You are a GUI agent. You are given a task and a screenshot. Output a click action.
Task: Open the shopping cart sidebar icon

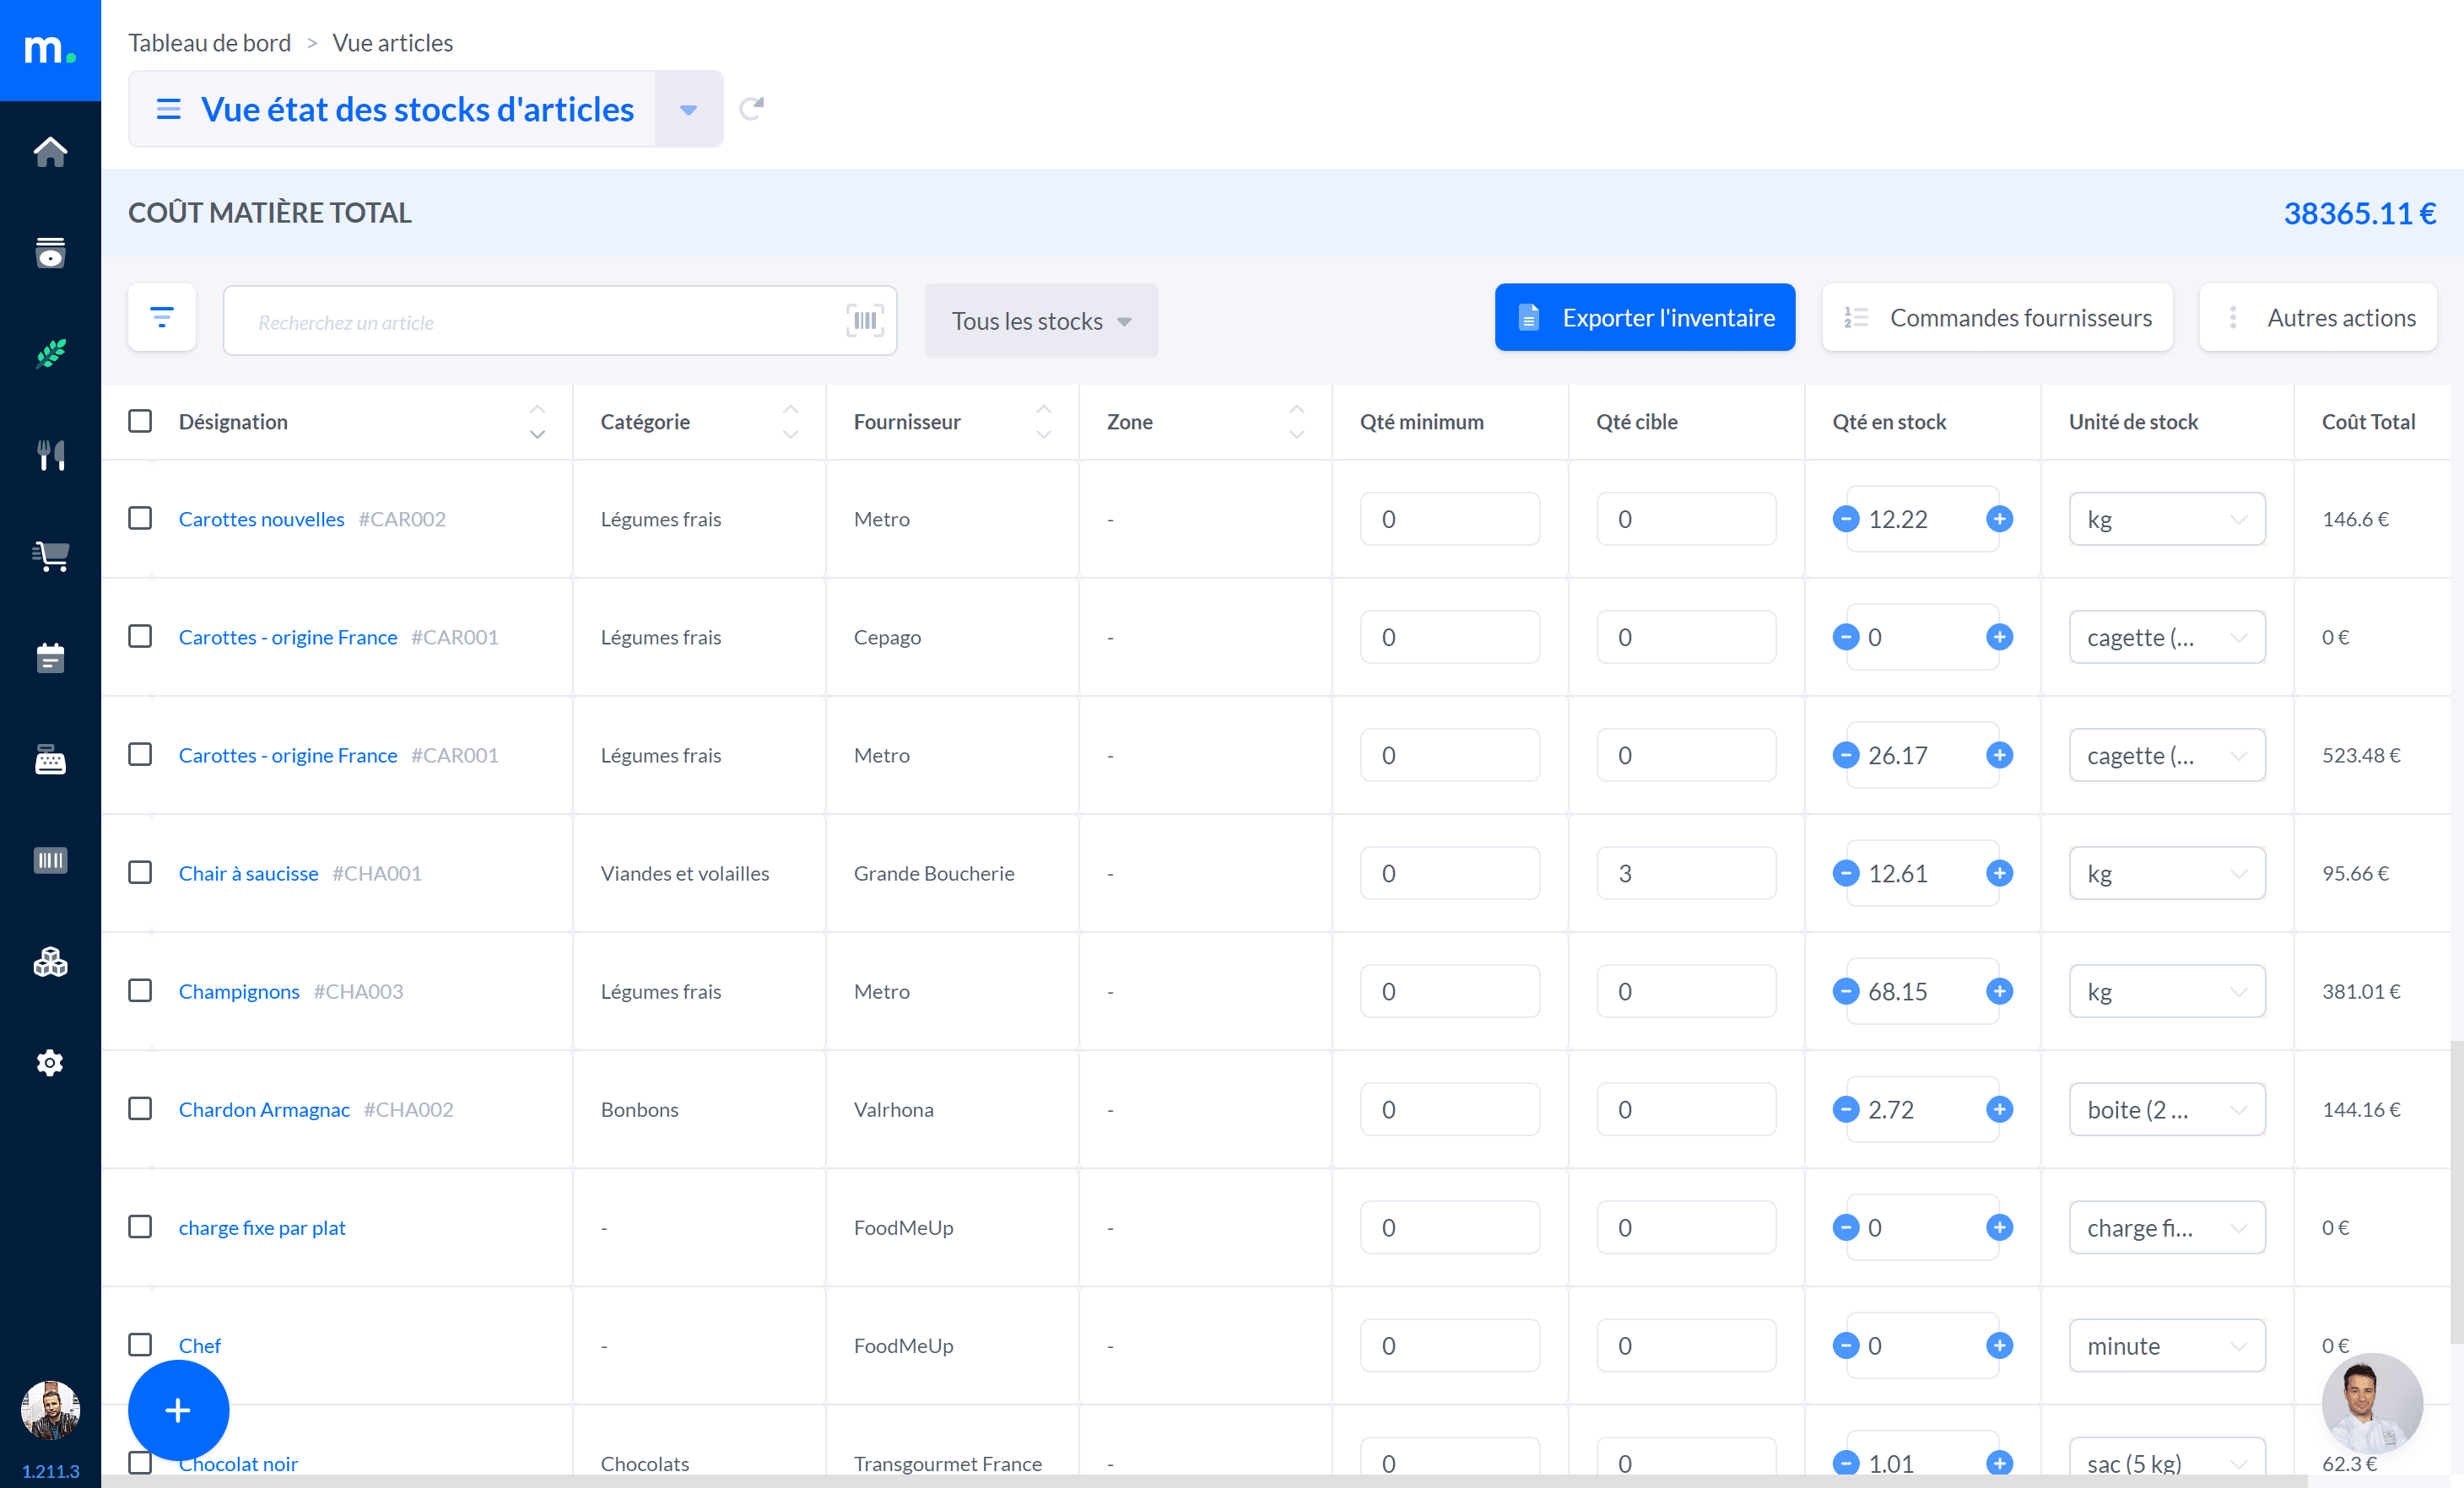50,557
